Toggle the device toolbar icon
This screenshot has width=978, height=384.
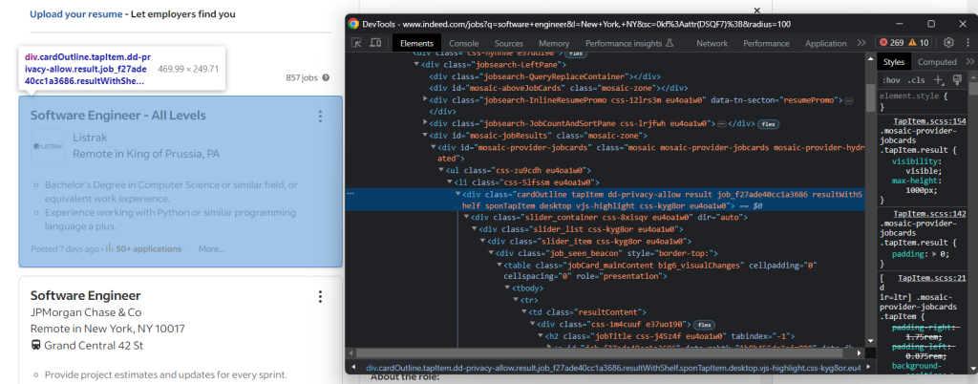(x=375, y=43)
